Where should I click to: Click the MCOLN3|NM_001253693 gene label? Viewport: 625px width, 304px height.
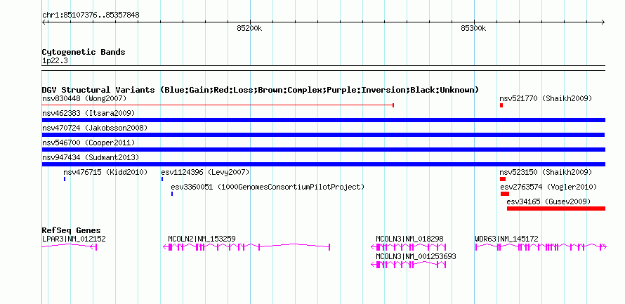pyautogui.click(x=416, y=256)
